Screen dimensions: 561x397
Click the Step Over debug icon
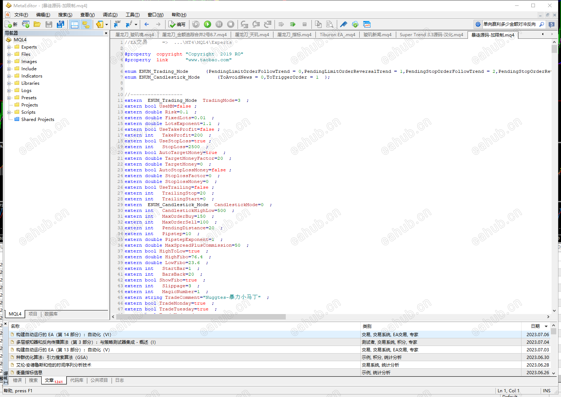[x=256, y=24]
